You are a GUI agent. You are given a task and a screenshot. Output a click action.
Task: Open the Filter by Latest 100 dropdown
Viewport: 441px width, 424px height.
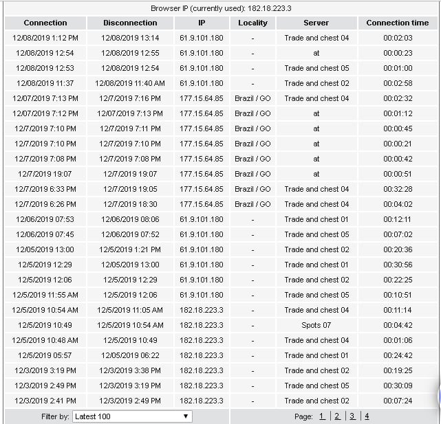(132, 416)
